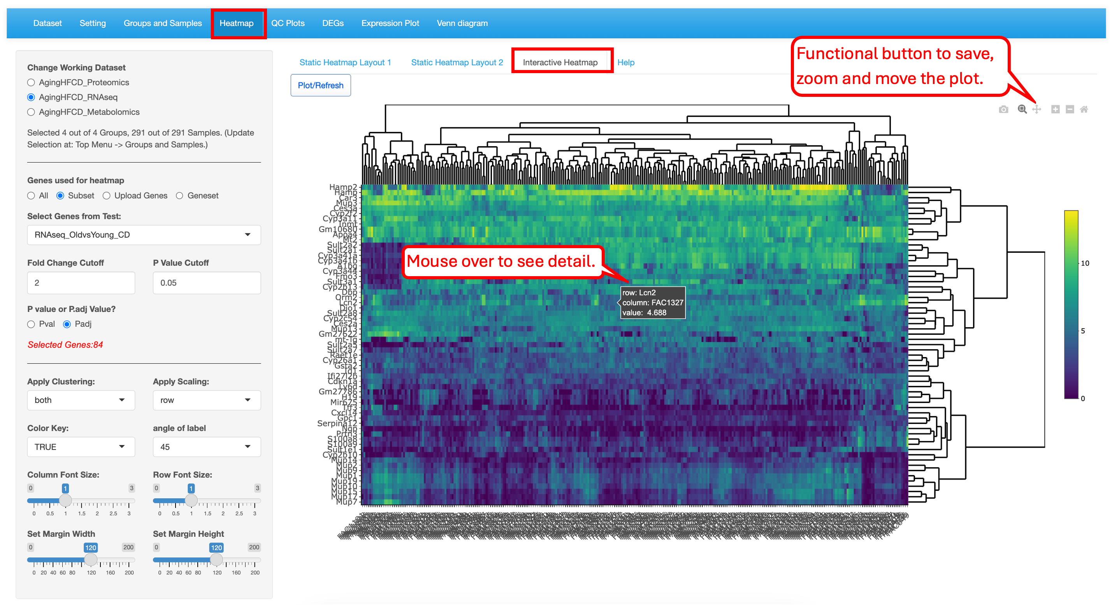Image resolution: width=1110 pixels, height=606 pixels.
Task: Activate the box zoom magnifier tool
Action: 1022,109
